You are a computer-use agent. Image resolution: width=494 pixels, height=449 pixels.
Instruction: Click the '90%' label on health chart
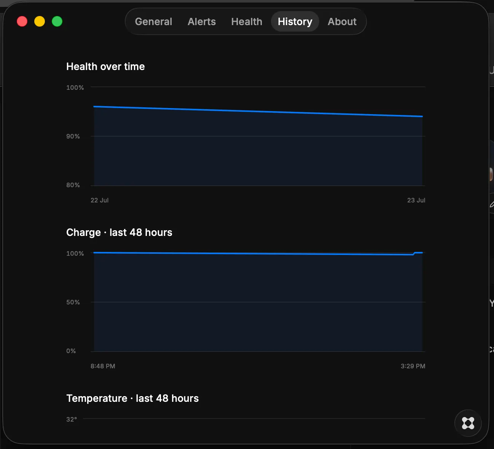(73, 136)
